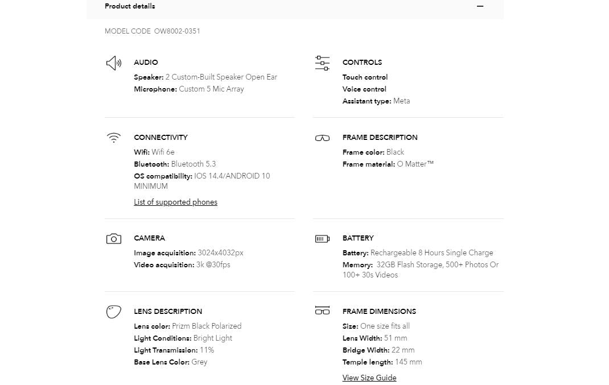Click the frame icon beside Frame Dimensions
609x385 pixels.
click(x=322, y=311)
